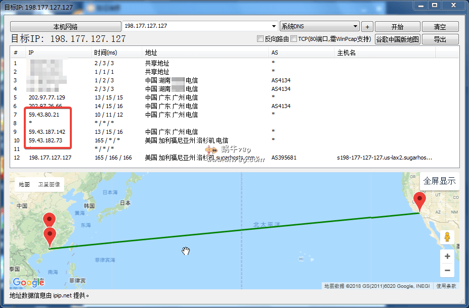Screen dimensions: 469x308
Task: Enable the 反向路由 checkbox
Action: pos(260,38)
